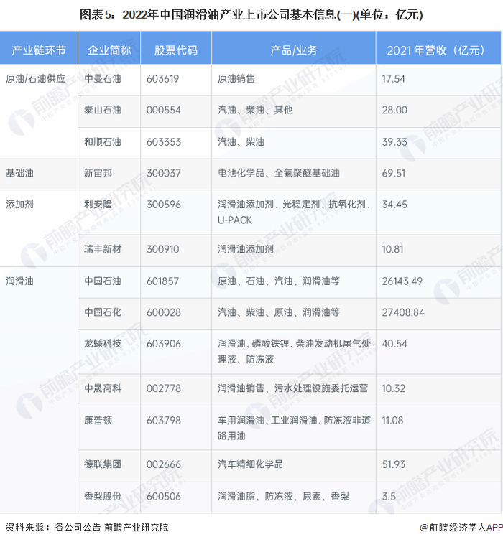Click revenue value 17.54
503x542 pixels.
pos(393,79)
